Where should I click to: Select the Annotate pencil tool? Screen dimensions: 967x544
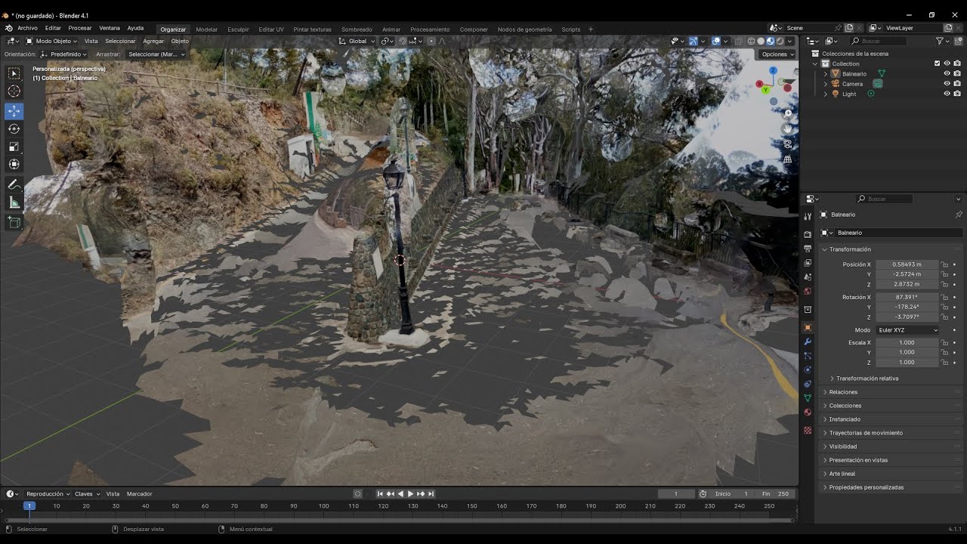(14, 184)
